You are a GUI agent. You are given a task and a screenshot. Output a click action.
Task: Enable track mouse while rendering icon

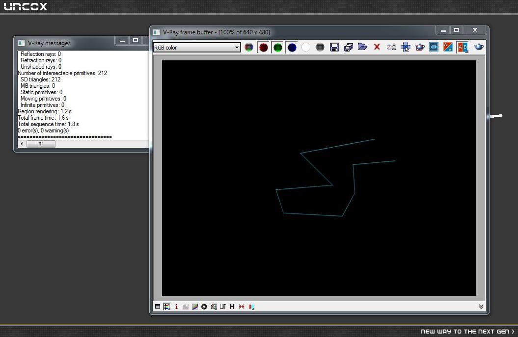[406, 48]
